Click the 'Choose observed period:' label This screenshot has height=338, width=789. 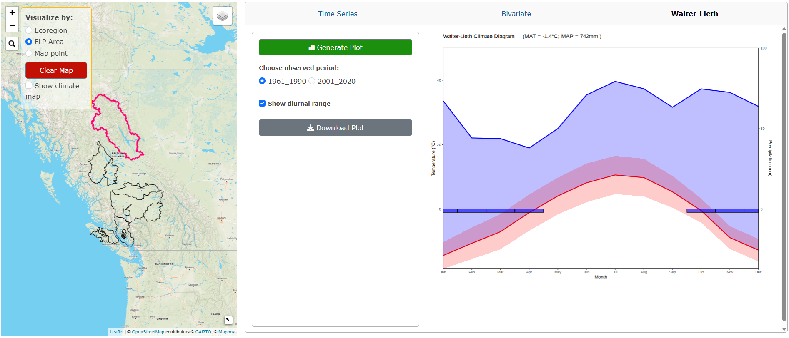pyautogui.click(x=299, y=68)
